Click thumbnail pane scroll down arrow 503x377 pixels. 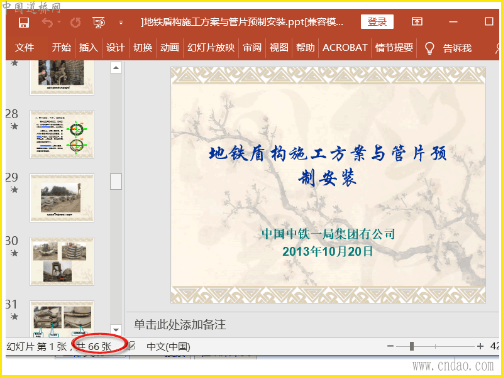pyautogui.click(x=116, y=330)
